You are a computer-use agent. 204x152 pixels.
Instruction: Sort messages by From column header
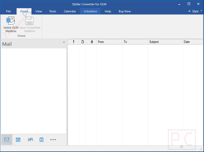109,42
